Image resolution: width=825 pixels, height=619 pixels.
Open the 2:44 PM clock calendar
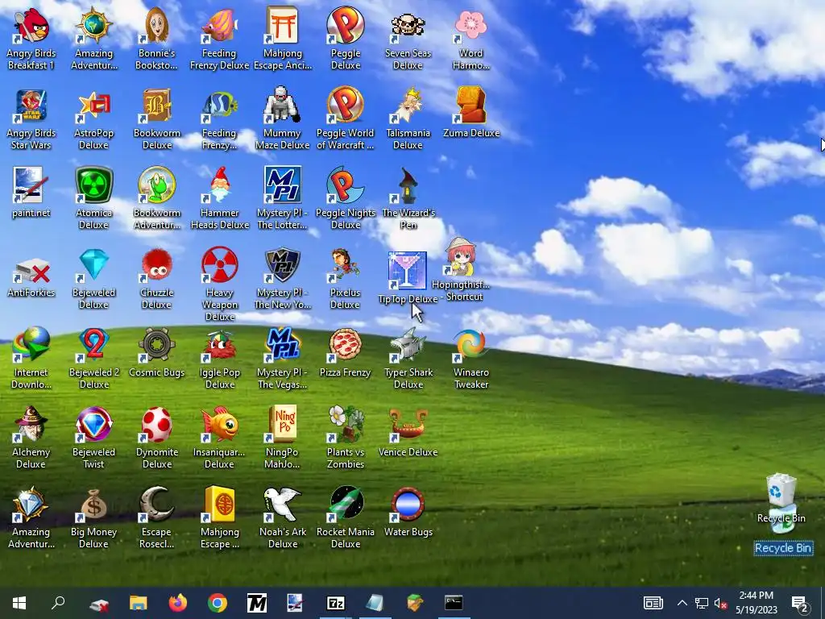pyautogui.click(x=756, y=603)
